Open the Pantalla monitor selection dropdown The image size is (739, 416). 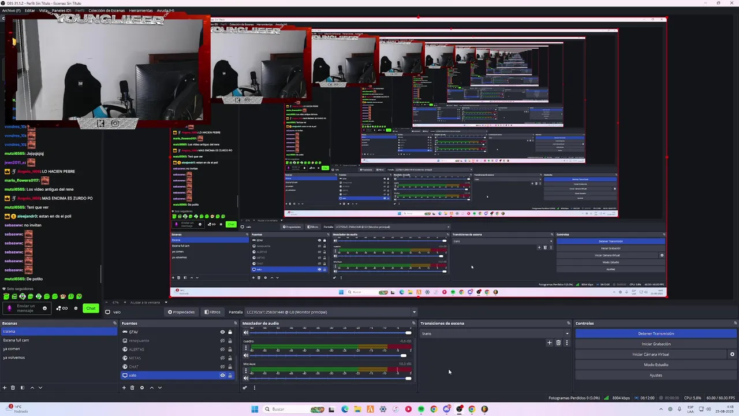click(x=331, y=312)
